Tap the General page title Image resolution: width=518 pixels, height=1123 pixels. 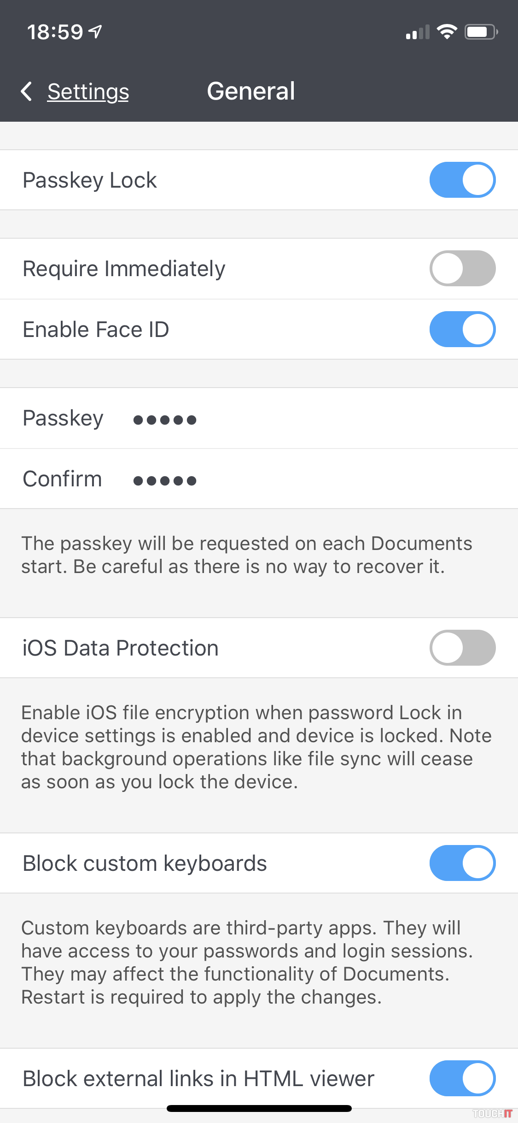pos(251,91)
